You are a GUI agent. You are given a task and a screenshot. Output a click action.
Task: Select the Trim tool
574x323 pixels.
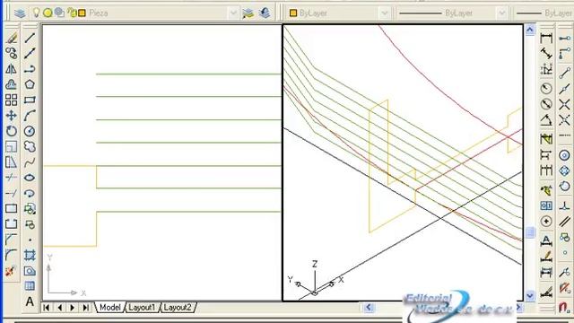[x=12, y=178]
